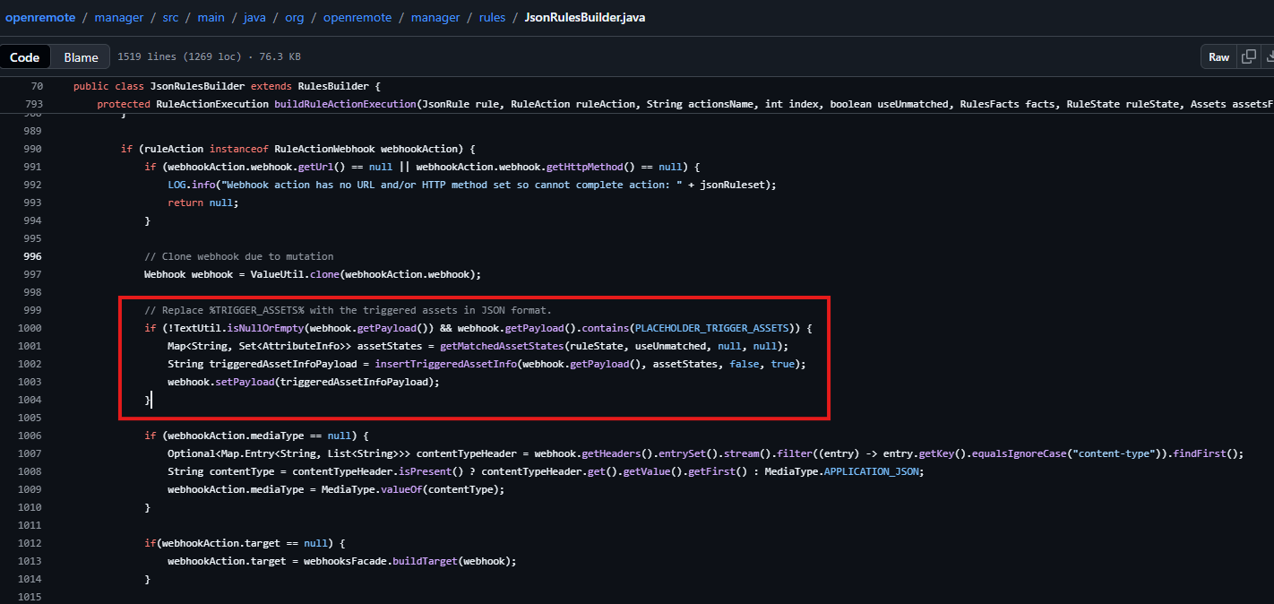This screenshot has height=604, width=1274.
Task: Select line number 1004 in gutter
Action: pyautogui.click(x=30, y=400)
